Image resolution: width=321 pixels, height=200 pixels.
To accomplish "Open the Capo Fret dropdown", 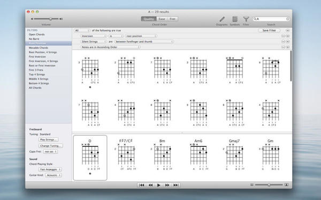I will click(51, 151).
